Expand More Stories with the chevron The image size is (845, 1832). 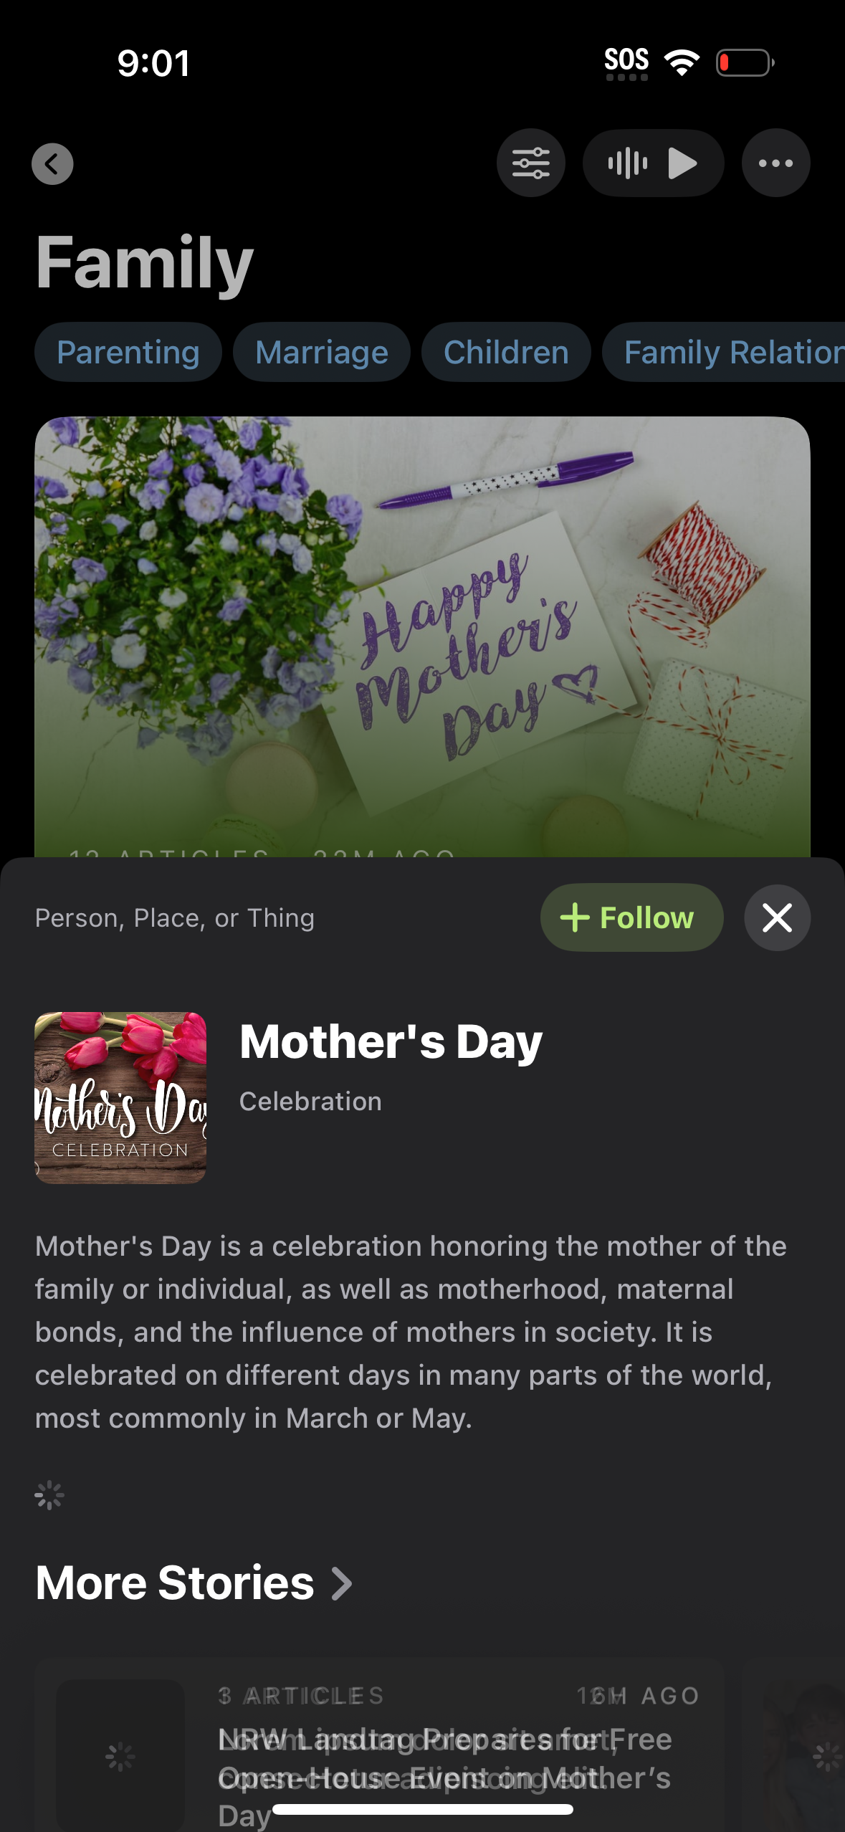tap(343, 1583)
